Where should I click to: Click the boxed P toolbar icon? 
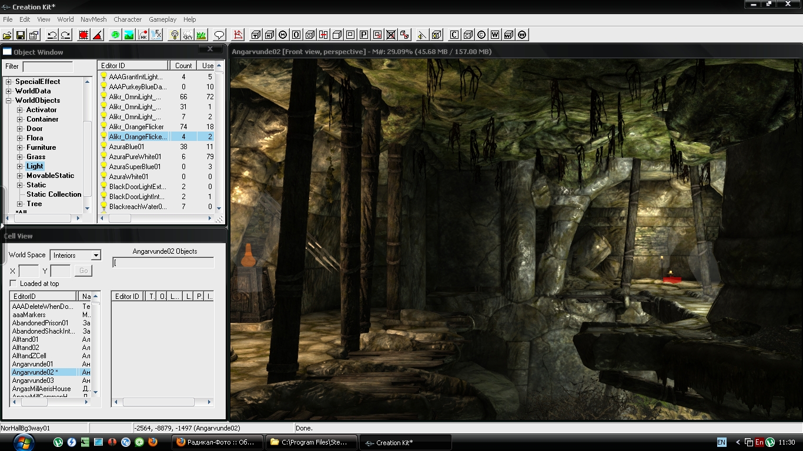point(364,35)
